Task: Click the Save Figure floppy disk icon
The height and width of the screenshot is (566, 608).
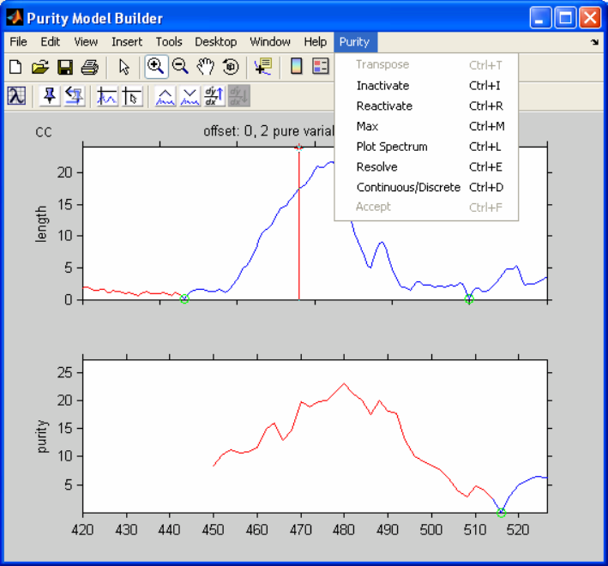Action: (x=64, y=67)
